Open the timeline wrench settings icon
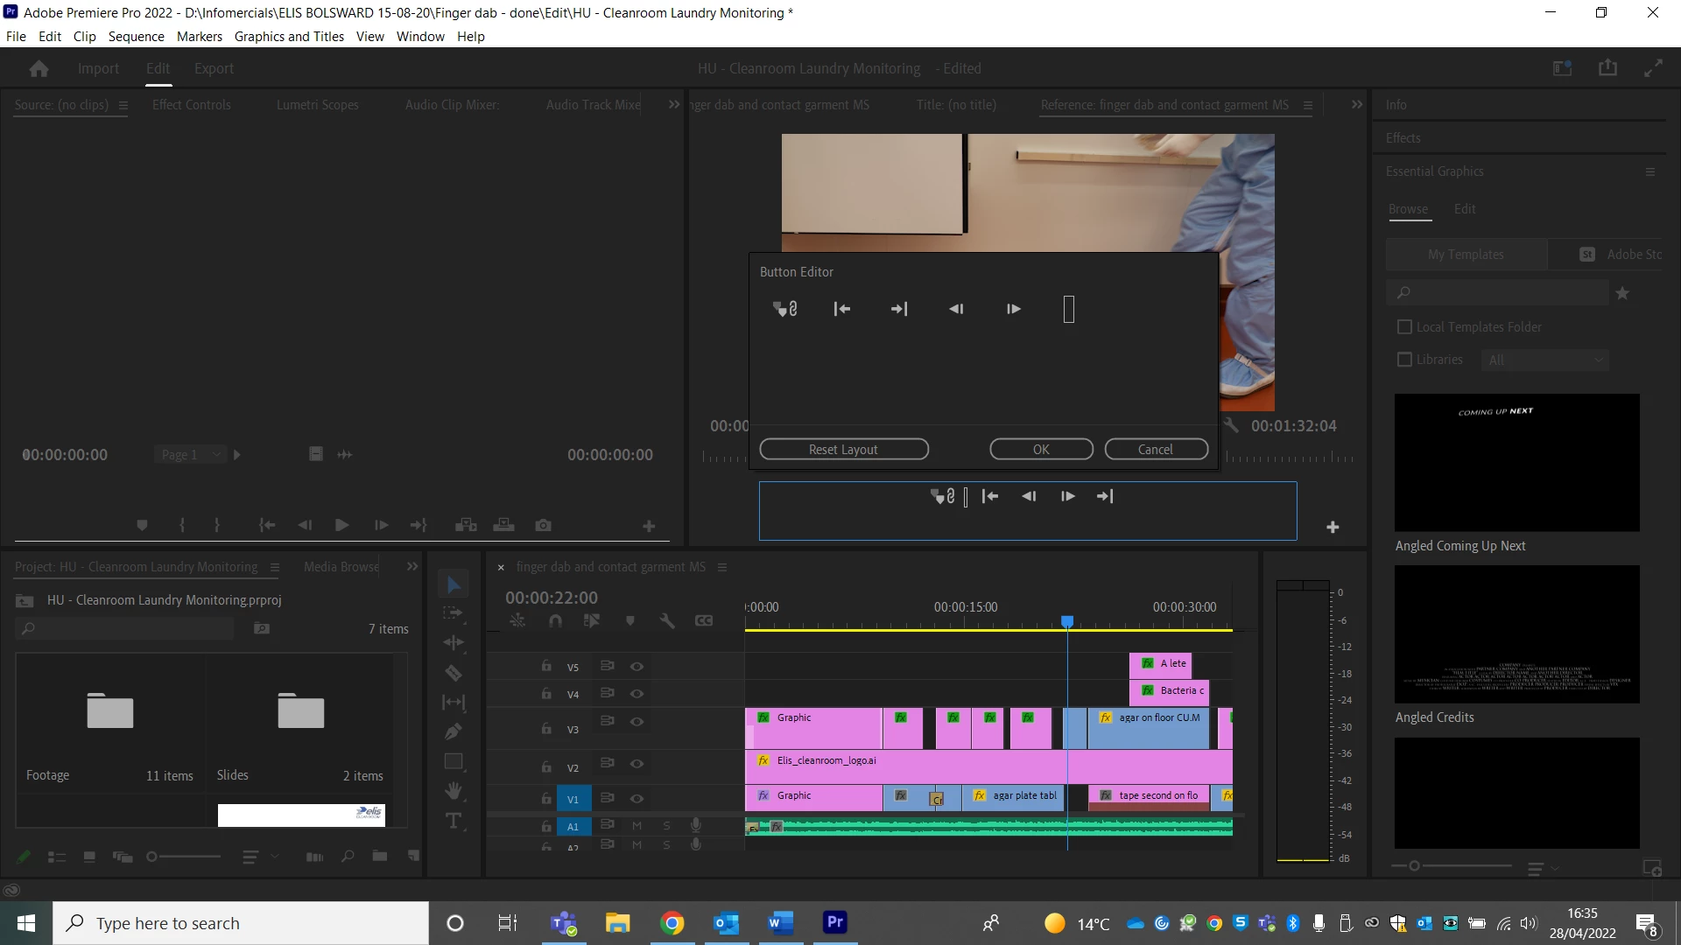This screenshot has width=1681, height=945. pos(666,620)
